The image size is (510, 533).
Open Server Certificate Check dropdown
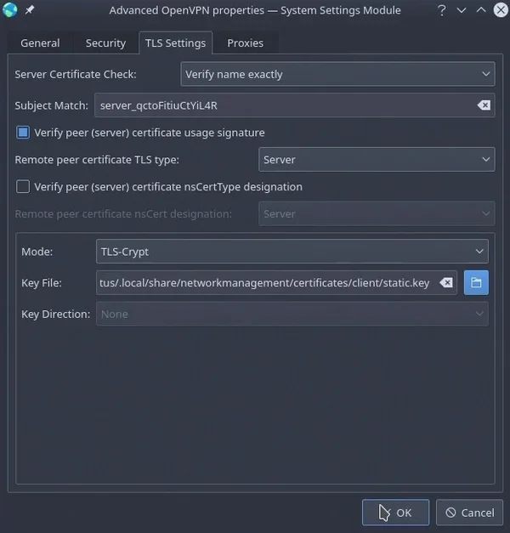coord(337,74)
